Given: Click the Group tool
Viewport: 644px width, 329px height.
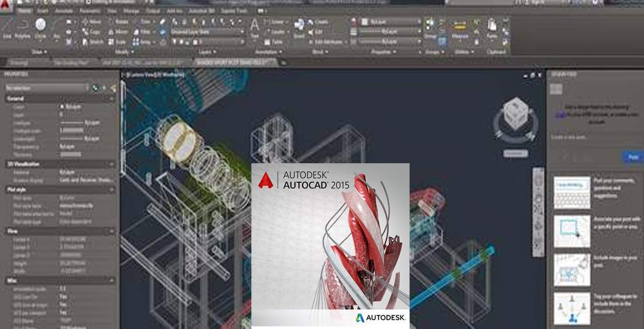Looking at the screenshot, I should pyautogui.click(x=430, y=29).
